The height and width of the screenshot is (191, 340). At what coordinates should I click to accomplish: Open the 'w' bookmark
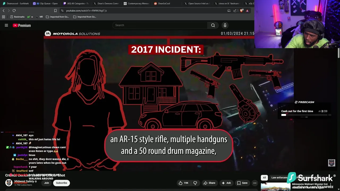[x=30, y=17]
